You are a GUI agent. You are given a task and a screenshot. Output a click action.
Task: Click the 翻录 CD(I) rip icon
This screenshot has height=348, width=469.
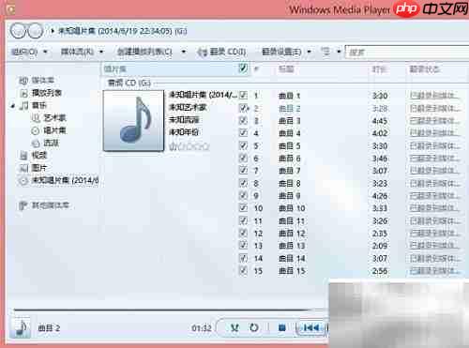click(x=203, y=52)
